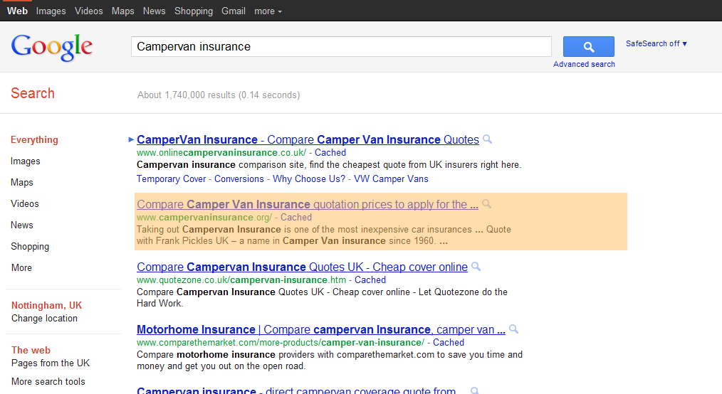Click preview magnifier beside Quotezone result title
Viewport: 722px width, 394px height.
pyautogui.click(x=476, y=266)
